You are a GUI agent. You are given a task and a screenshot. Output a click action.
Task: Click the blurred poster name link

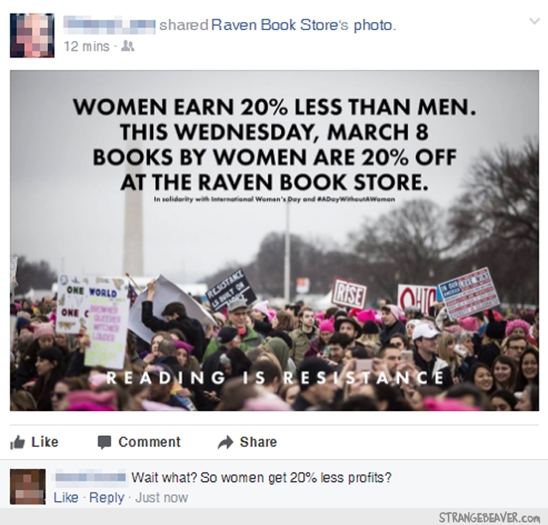coord(110,25)
